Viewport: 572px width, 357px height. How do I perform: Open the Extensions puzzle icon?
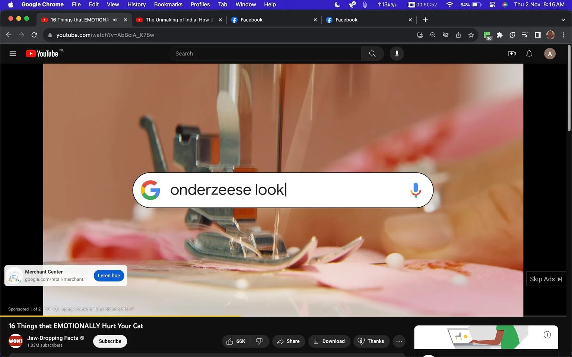click(x=500, y=35)
